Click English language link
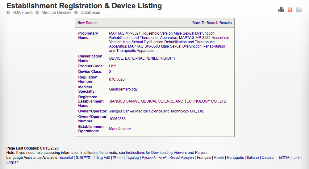 click(x=12, y=162)
